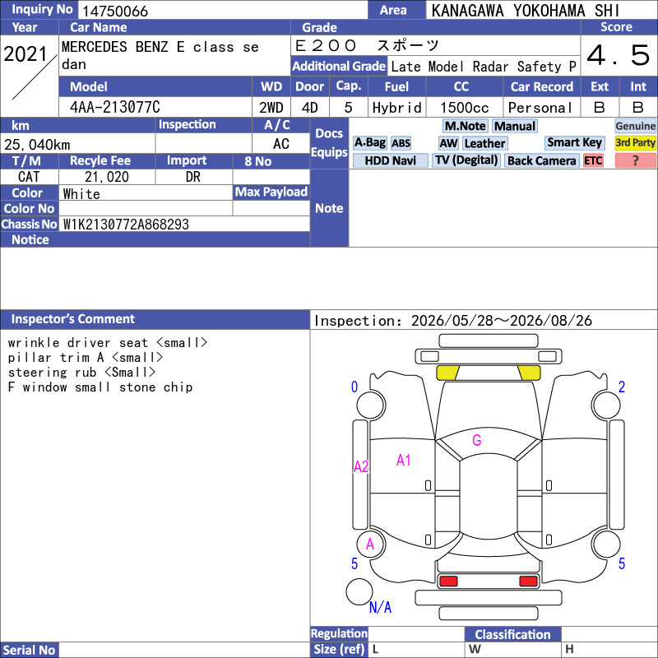Click the G mark on windshield diagram

click(x=477, y=440)
